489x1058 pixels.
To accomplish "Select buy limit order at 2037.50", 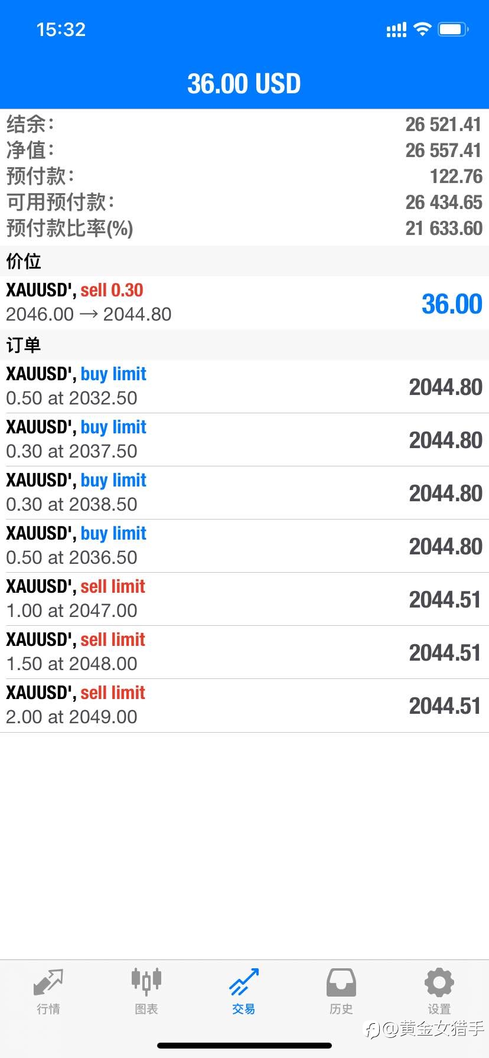I will [244, 439].
